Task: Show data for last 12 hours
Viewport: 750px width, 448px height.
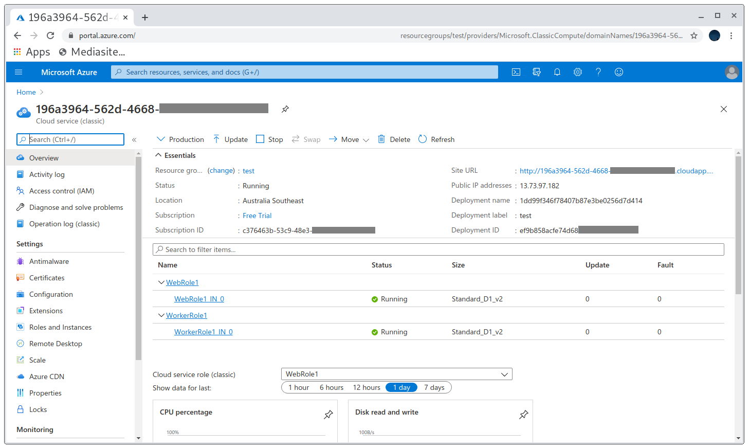Action: pos(367,387)
